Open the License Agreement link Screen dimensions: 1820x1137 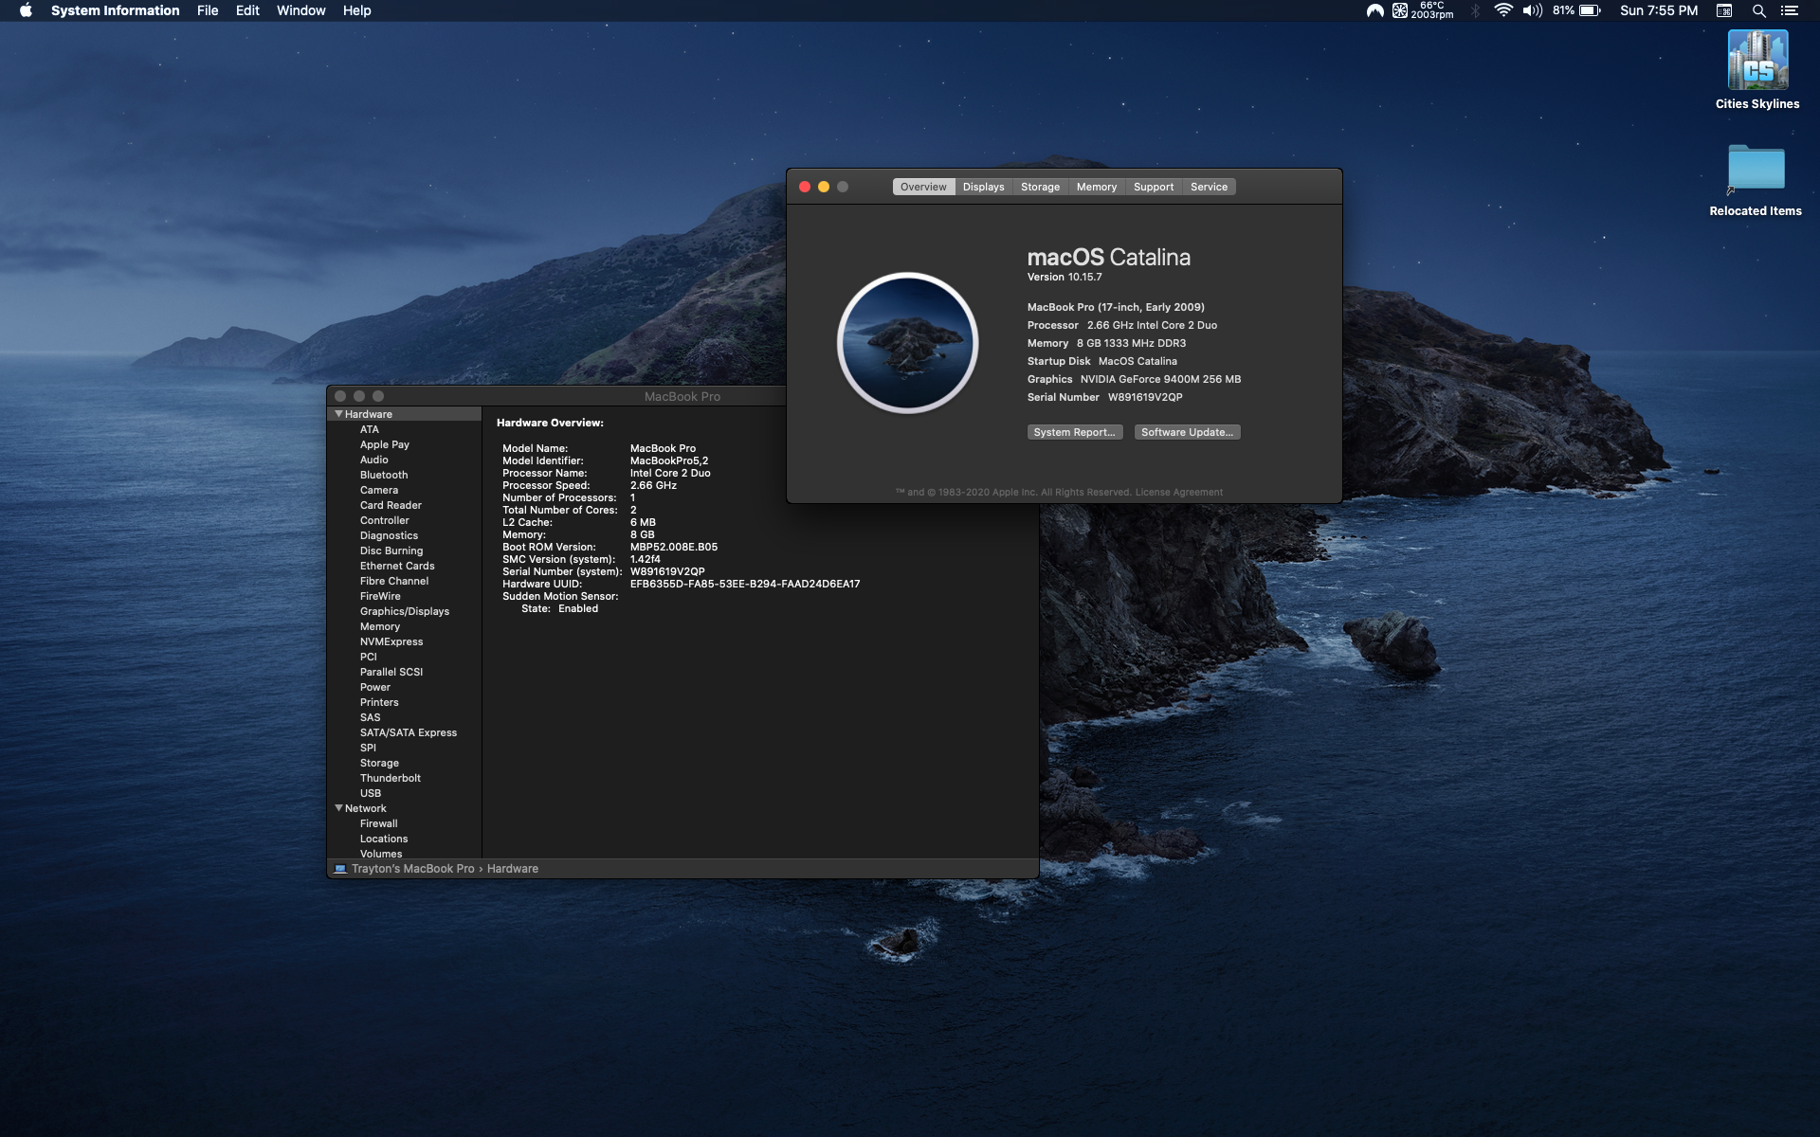click(1179, 492)
